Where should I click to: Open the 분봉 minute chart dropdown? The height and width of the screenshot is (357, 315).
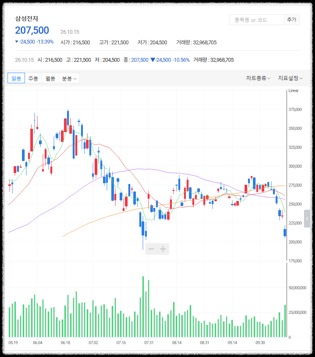69,78
